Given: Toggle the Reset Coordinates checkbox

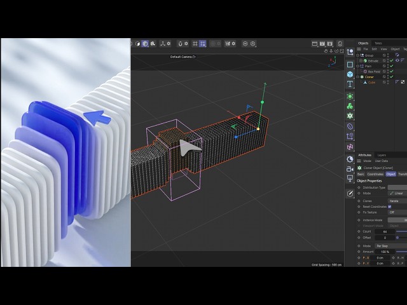Looking at the screenshot, I should [390, 207].
